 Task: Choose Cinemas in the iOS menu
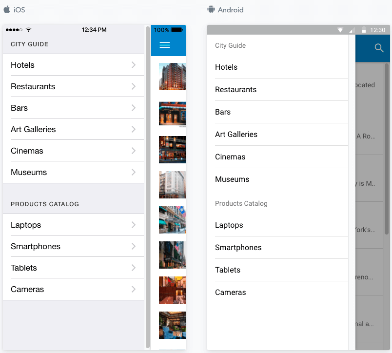pos(73,151)
